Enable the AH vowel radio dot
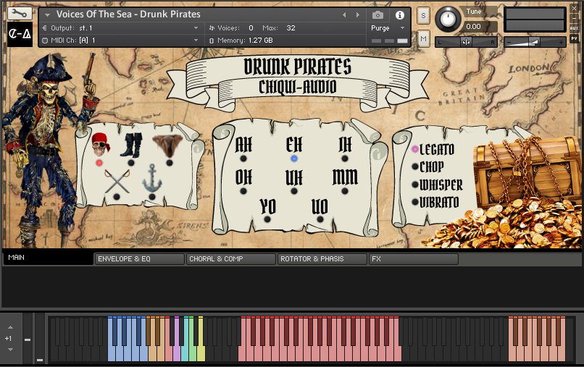The height and width of the screenshot is (367, 584). coord(243,159)
